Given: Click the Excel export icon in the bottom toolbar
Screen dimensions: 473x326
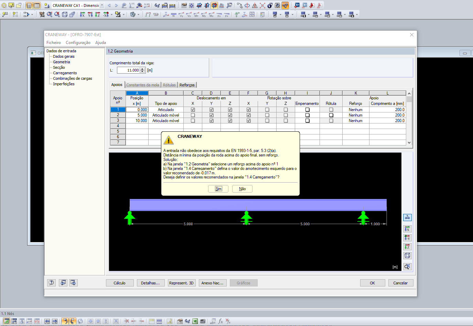Looking at the screenshot, I should (x=195, y=321).
